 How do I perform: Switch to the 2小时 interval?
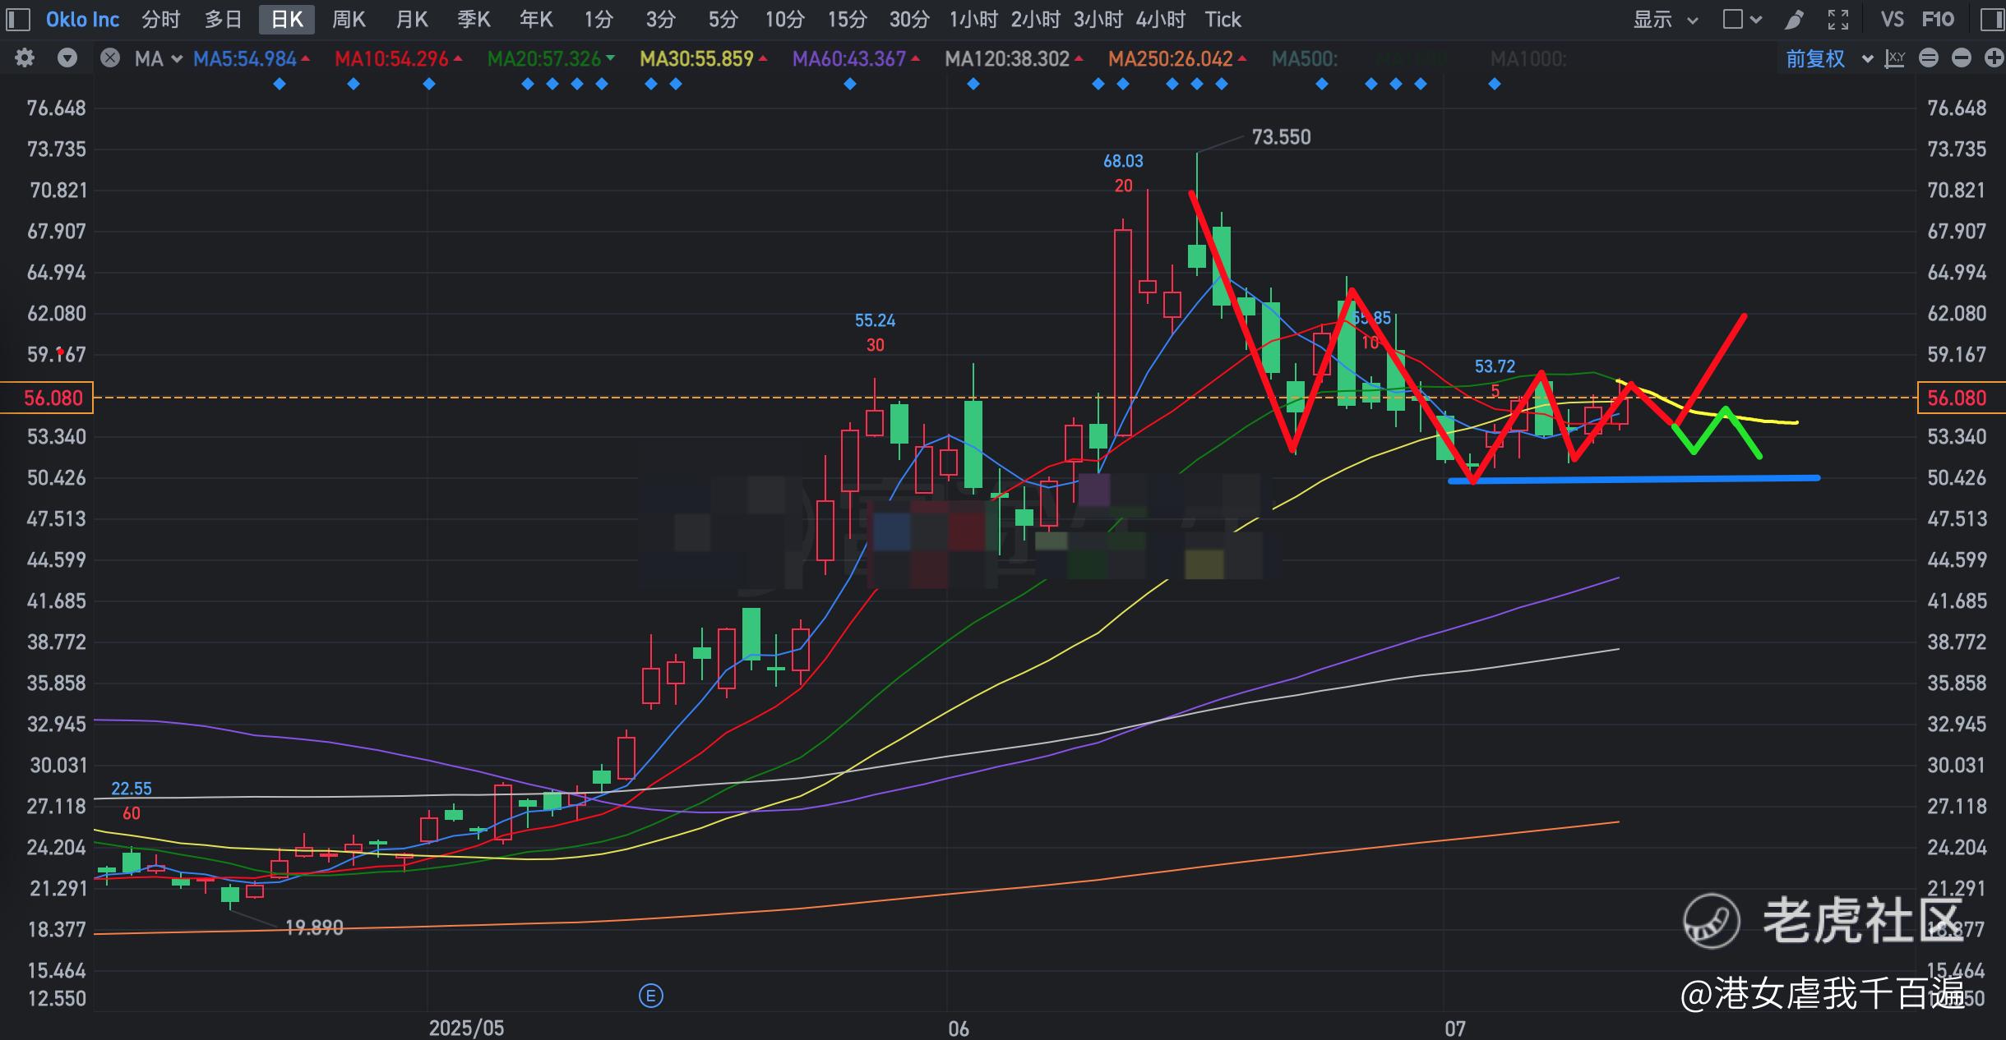(x=1036, y=19)
